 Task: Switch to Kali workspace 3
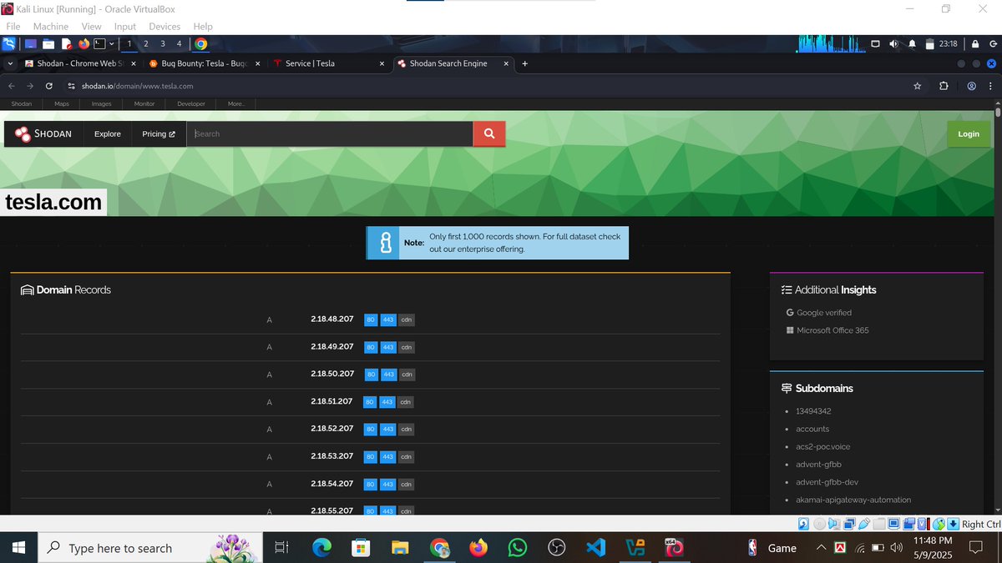click(x=163, y=43)
